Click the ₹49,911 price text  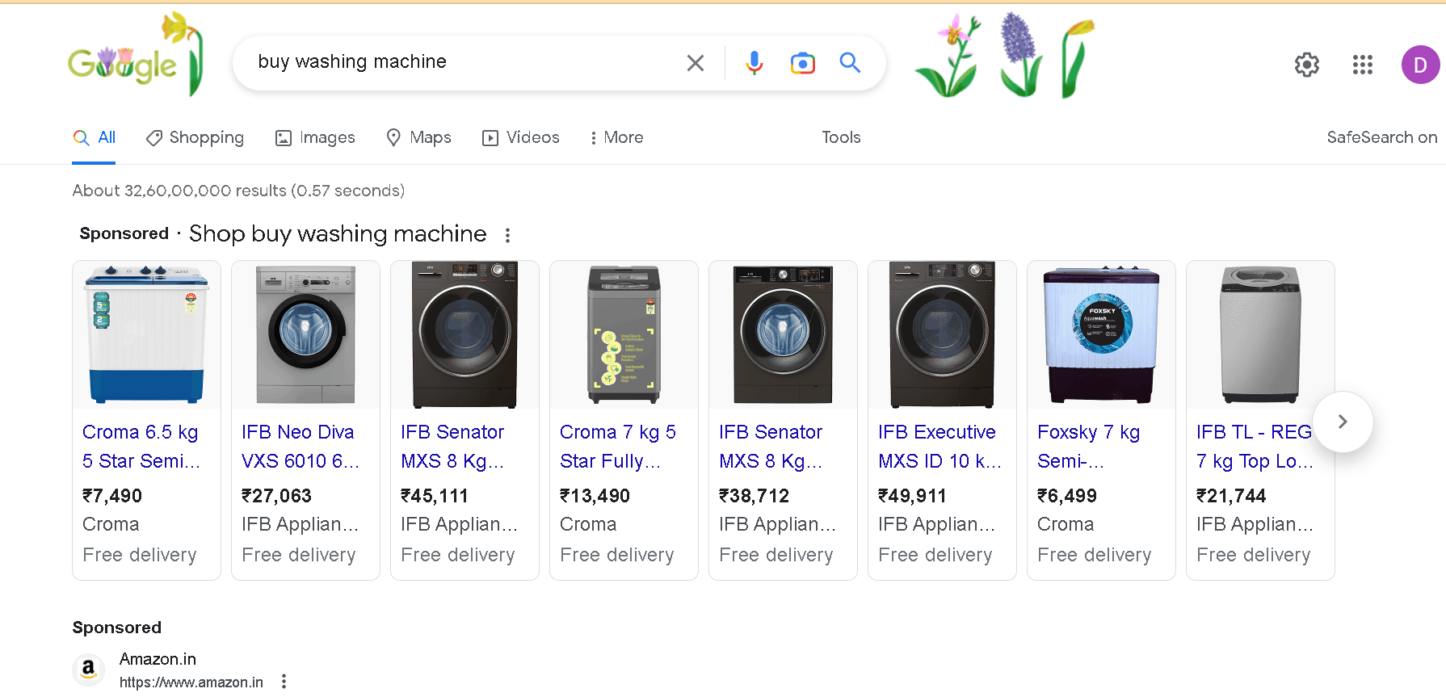click(912, 496)
